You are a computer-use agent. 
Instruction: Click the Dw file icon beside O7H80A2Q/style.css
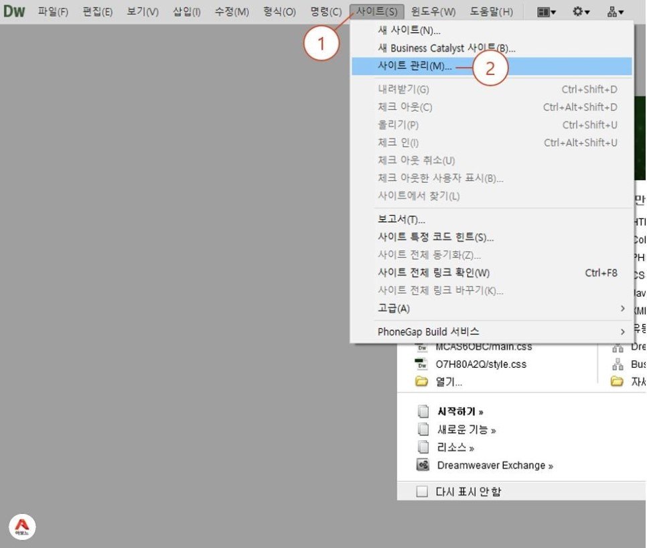(422, 364)
